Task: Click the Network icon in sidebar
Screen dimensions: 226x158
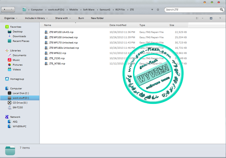Action: coord(7,117)
